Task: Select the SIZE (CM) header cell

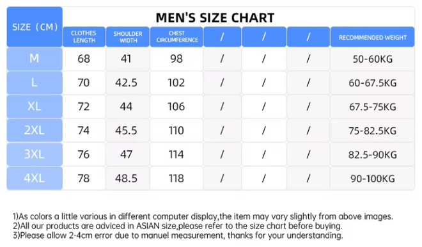Action: pos(35,27)
